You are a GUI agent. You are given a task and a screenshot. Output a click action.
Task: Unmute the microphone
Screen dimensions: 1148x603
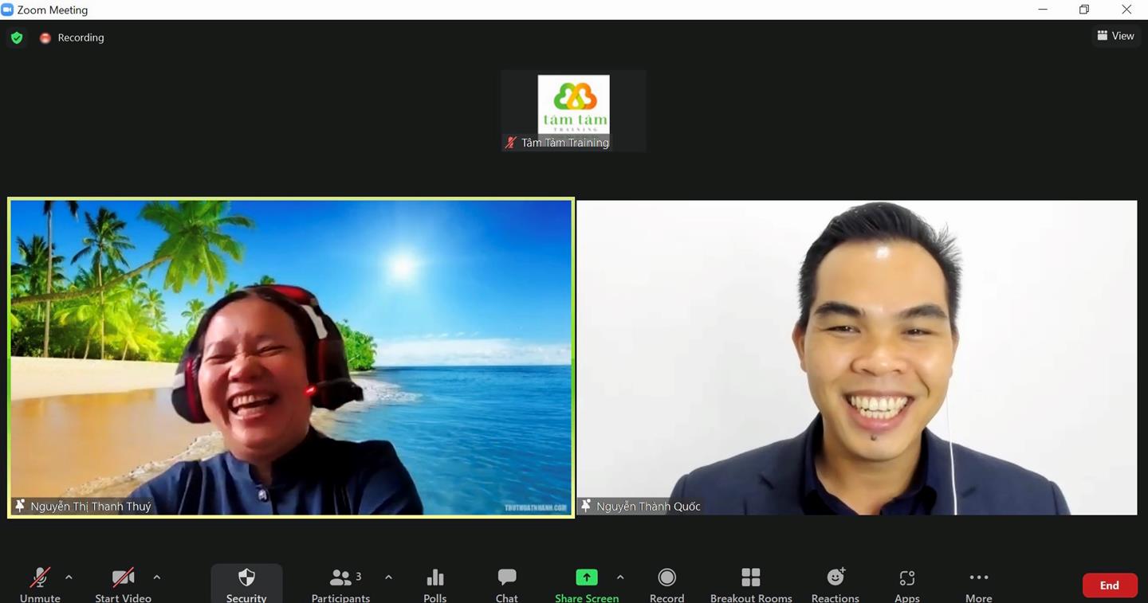click(x=40, y=583)
